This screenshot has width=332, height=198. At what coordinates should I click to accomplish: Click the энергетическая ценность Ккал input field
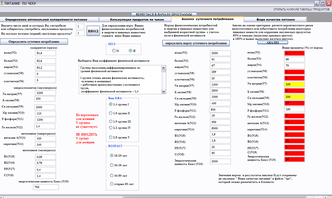pos(46,187)
